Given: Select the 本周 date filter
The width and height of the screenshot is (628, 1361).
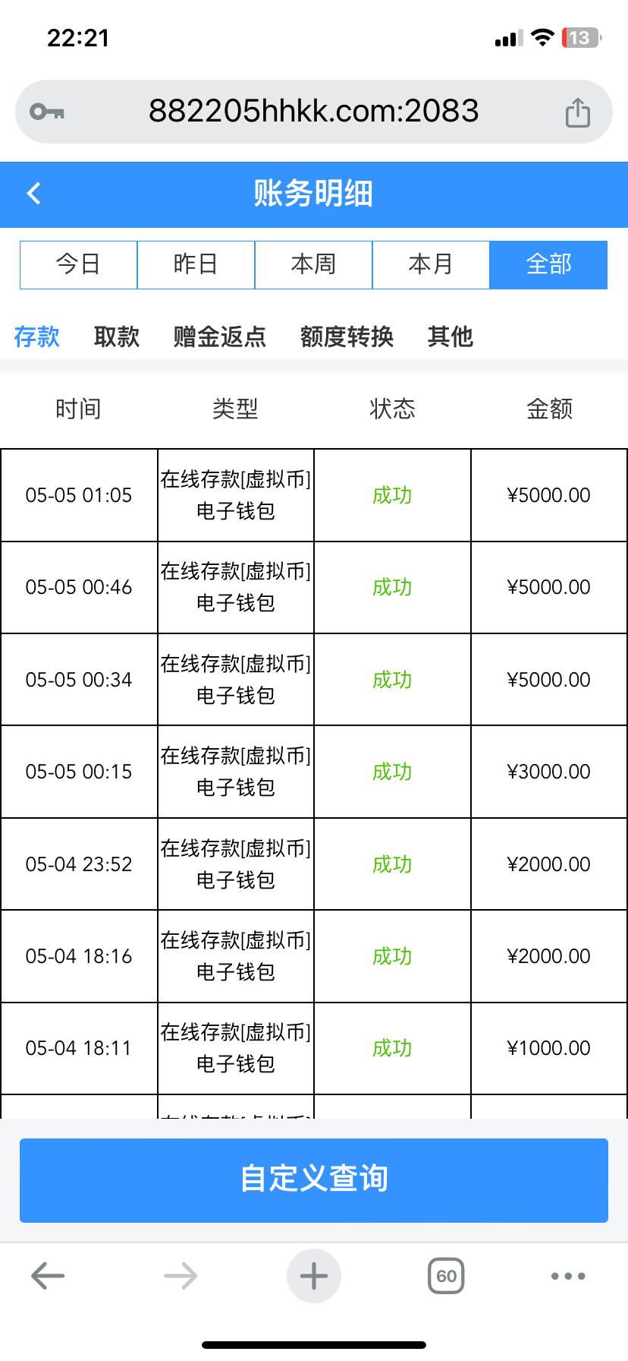Looking at the screenshot, I should click(x=313, y=264).
